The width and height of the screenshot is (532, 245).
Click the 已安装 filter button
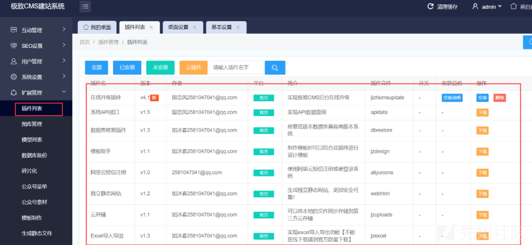coord(127,68)
